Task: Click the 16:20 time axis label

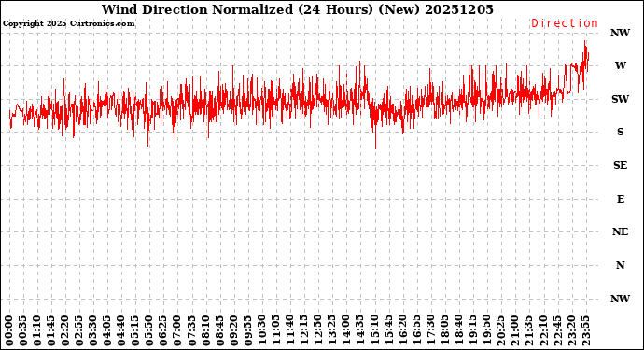Action: (402, 331)
